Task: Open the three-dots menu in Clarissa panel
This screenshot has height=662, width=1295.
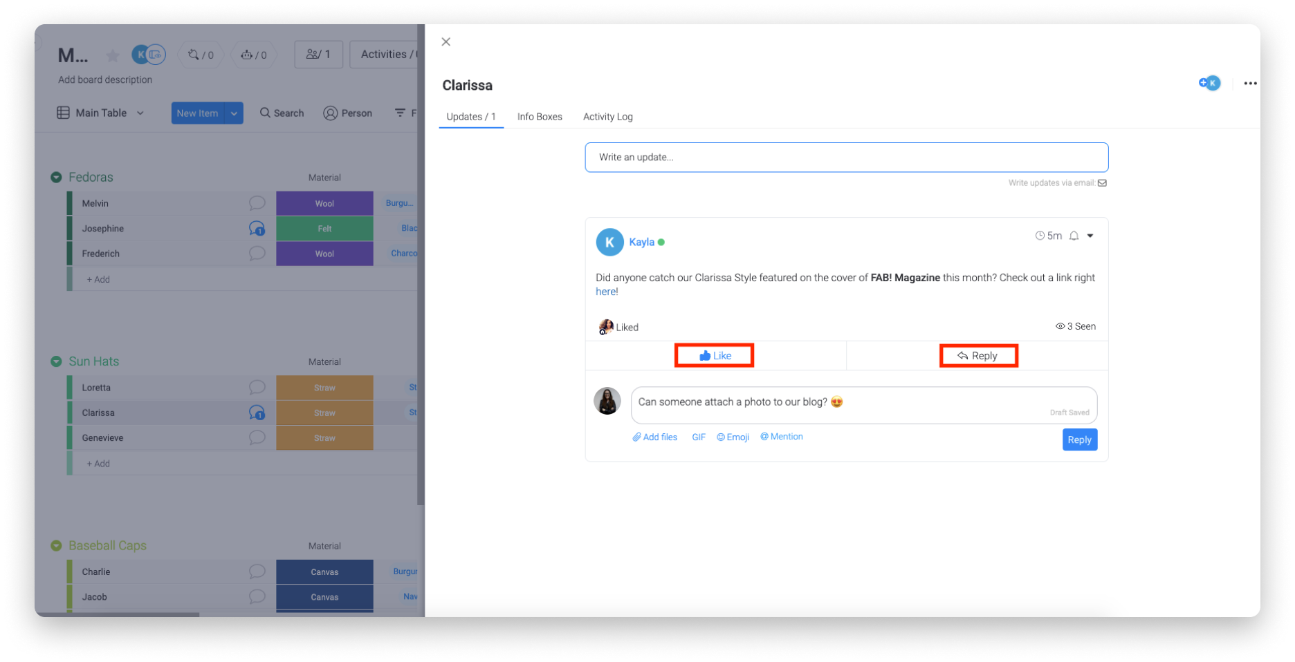Action: (x=1250, y=84)
